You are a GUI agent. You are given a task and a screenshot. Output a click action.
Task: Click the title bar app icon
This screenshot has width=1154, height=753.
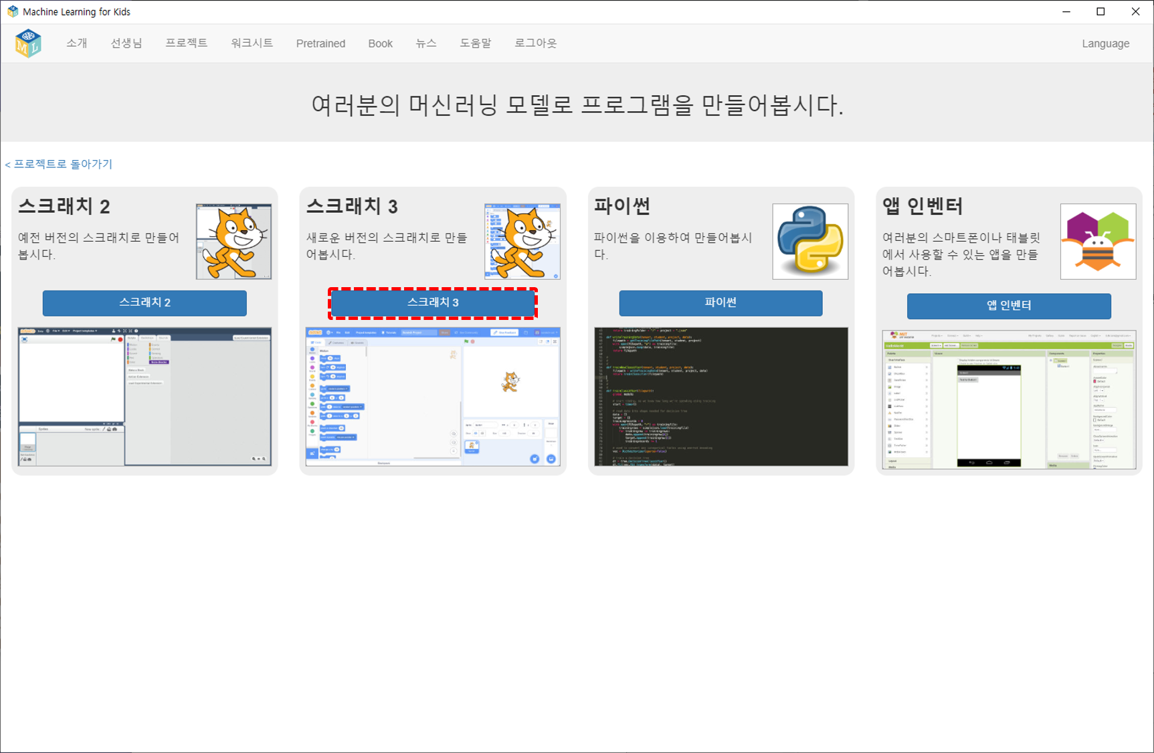click(12, 11)
